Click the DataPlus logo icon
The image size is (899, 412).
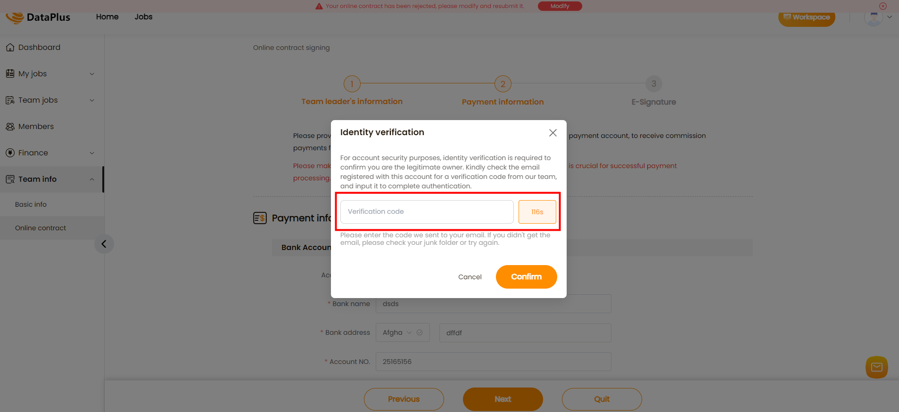tap(15, 17)
